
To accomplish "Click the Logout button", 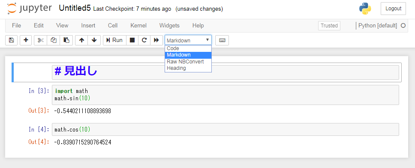I will click(x=393, y=9).
